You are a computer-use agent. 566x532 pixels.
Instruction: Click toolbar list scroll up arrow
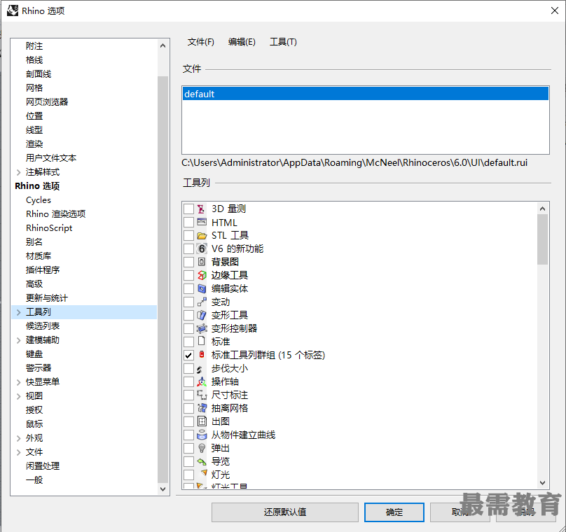coord(542,209)
